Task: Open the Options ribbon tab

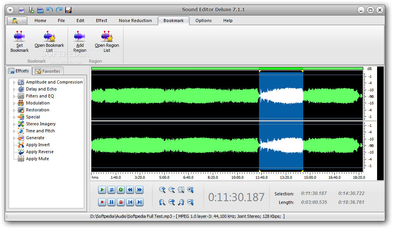Action: pos(203,21)
